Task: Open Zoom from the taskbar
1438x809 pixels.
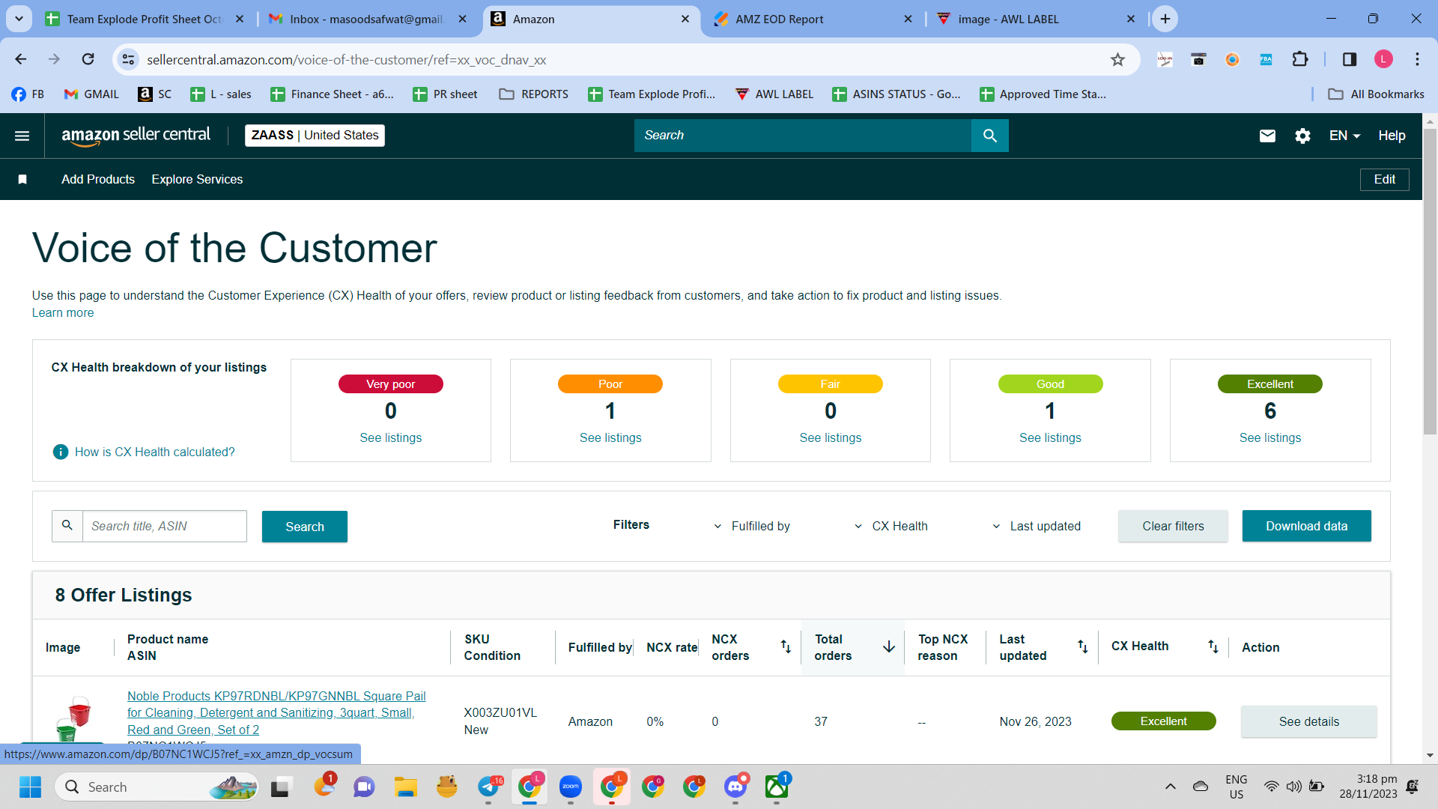Action: tap(571, 787)
